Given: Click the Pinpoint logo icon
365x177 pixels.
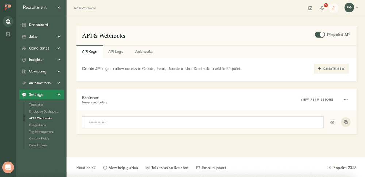Looking at the screenshot, I should point(8,7).
